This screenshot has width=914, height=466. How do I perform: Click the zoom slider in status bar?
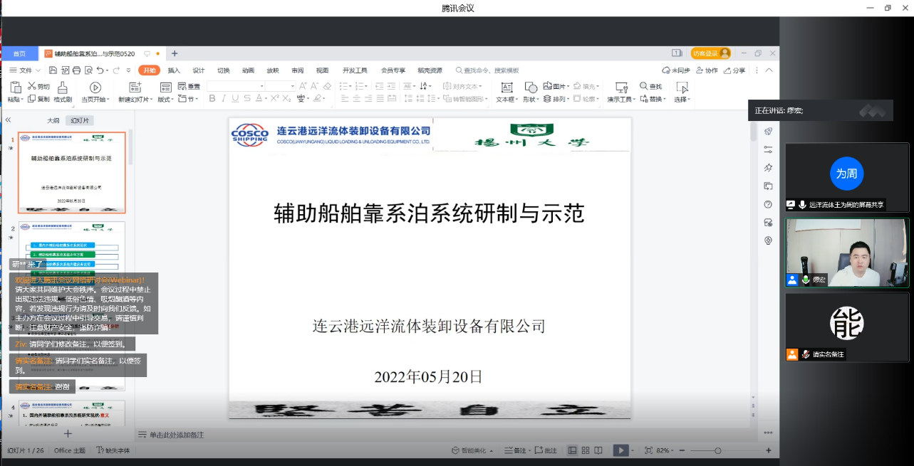click(x=717, y=450)
